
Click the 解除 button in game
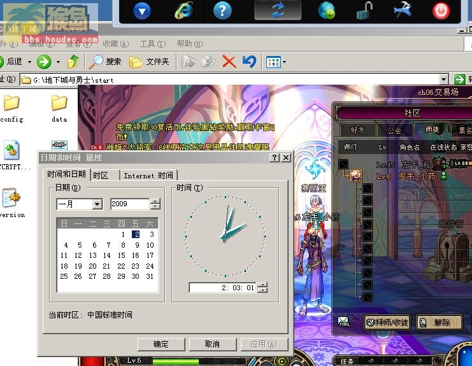coord(439,322)
